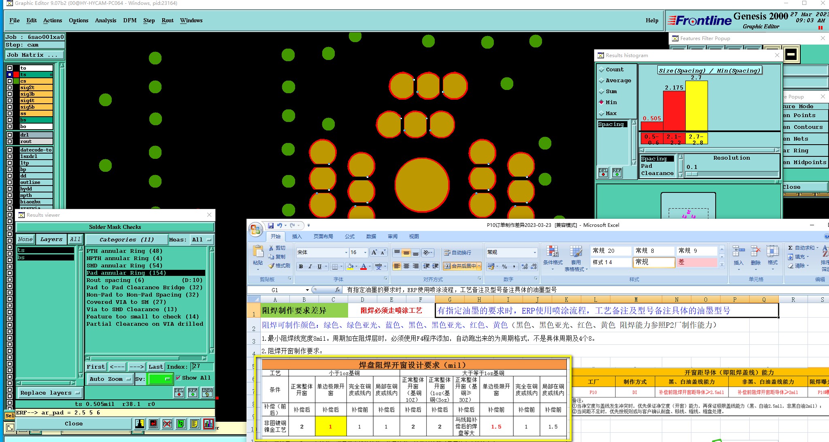This screenshot has width=829, height=442.
Task: Switch to the 页面布局 ribbon tab
Action: point(323,236)
